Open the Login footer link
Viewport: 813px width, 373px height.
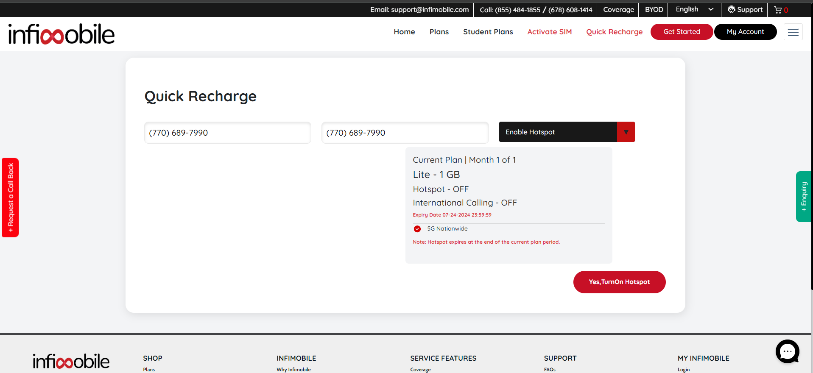tap(683, 370)
